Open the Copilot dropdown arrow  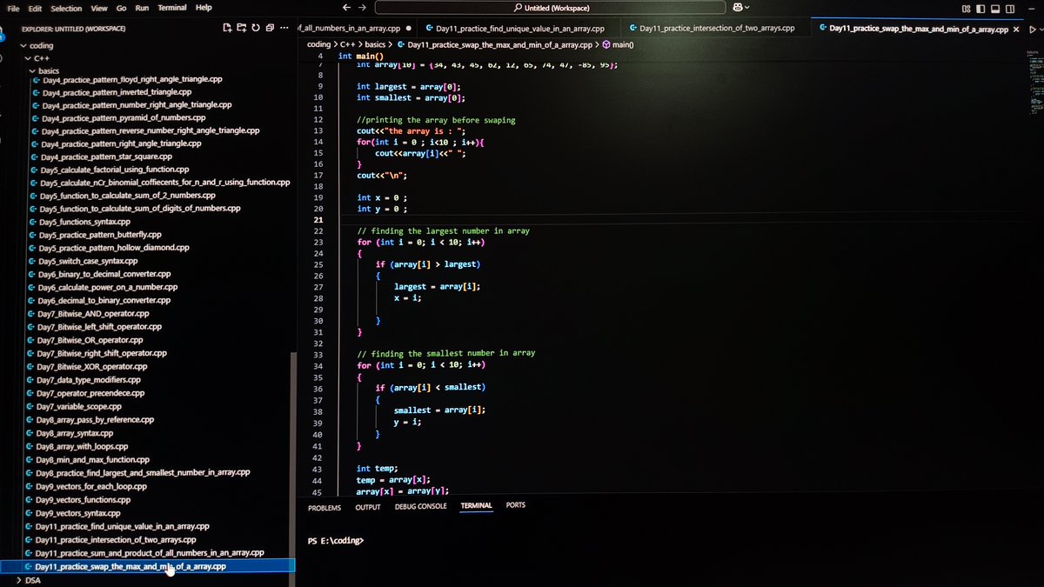click(747, 8)
